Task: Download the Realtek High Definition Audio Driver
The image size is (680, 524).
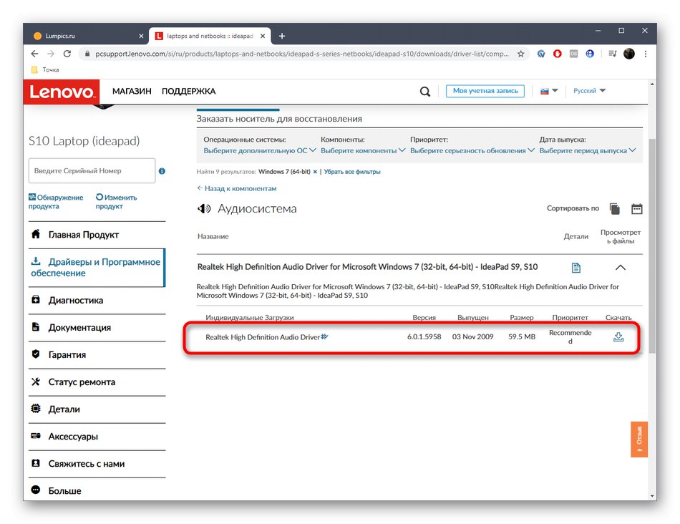Action: pyautogui.click(x=618, y=337)
